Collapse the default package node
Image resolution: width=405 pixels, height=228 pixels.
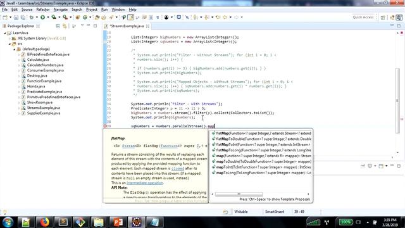click(x=14, y=49)
